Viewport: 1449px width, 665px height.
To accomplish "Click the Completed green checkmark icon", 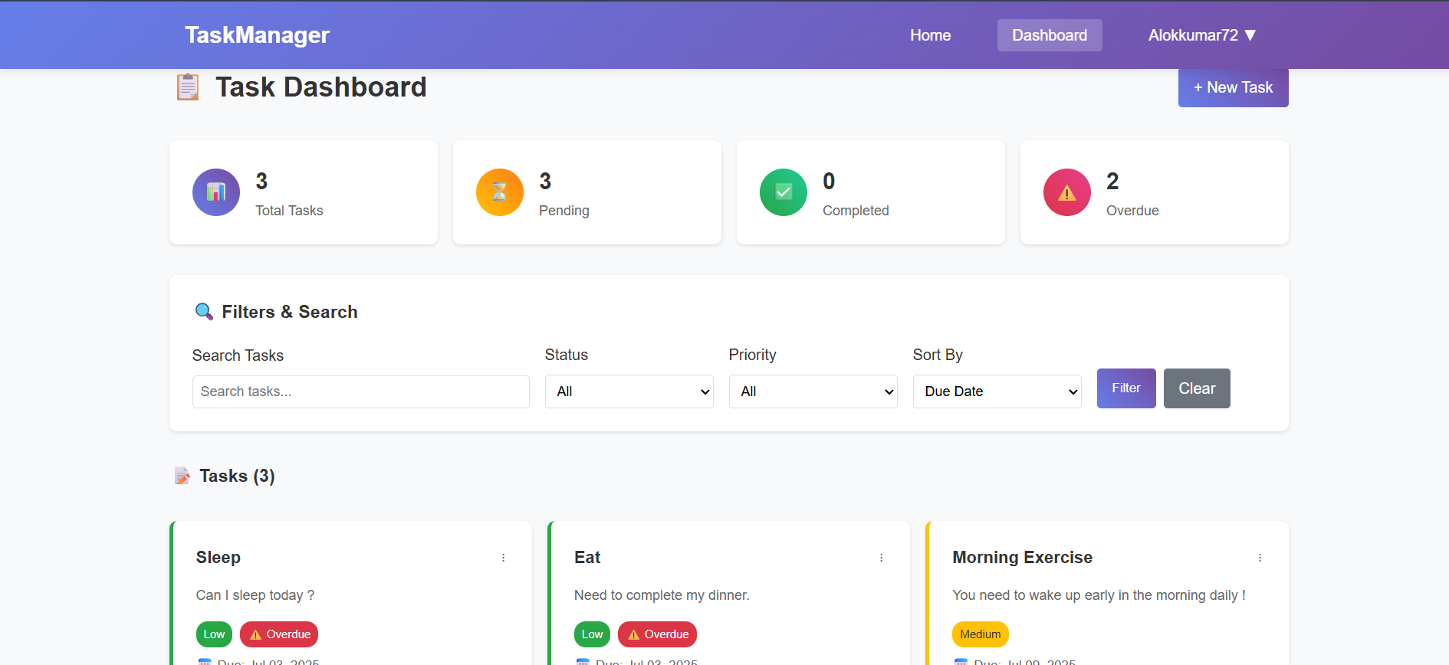I will pyautogui.click(x=784, y=192).
